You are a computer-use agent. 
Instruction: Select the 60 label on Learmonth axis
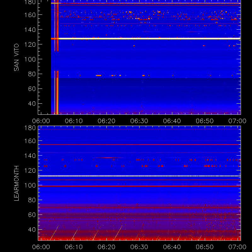click(32, 215)
